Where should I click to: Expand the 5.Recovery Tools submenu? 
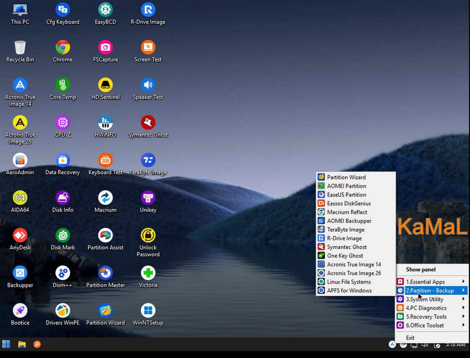coord(432,316)
